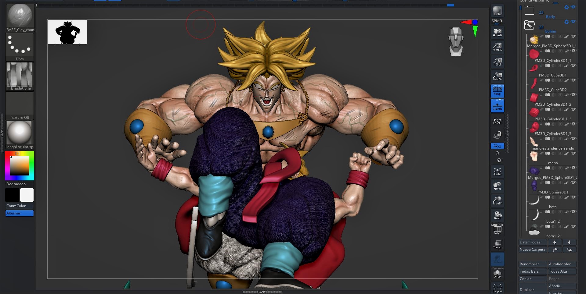Toggle Aislar dynamic solo mode
This screenshot has width=586, height=294.
497,273
